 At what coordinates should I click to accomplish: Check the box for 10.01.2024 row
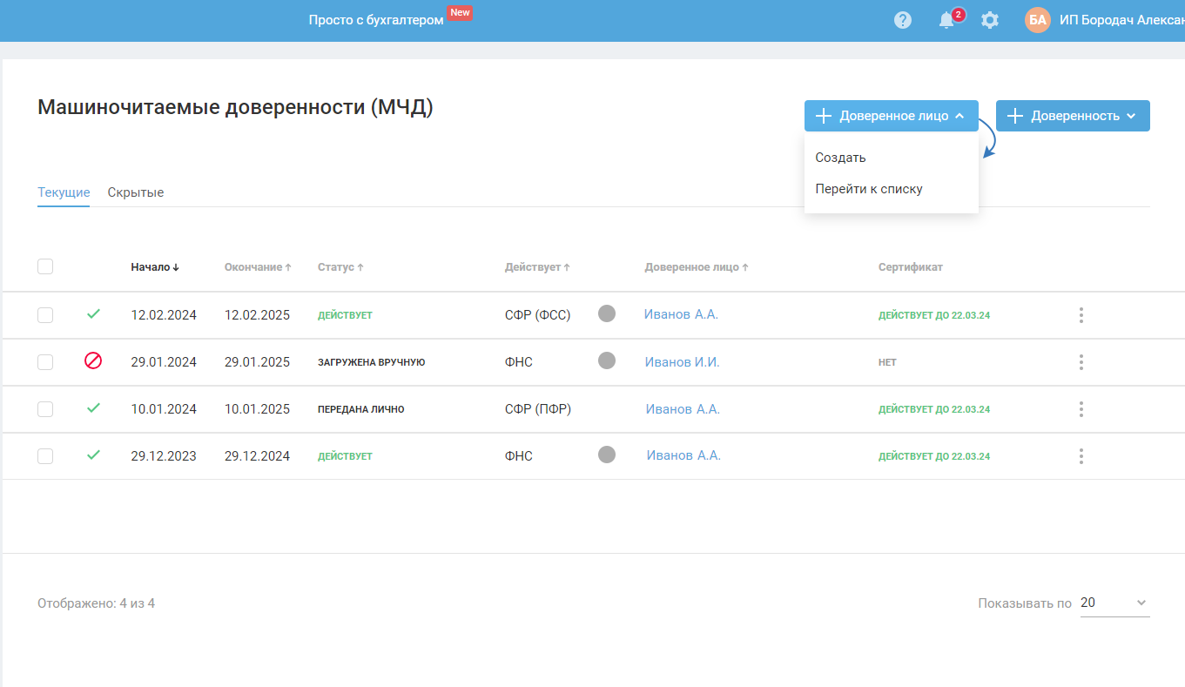point(45,409)
